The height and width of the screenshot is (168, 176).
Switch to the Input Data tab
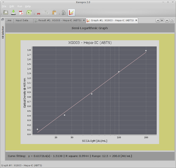pyautogui.click(x=22, y=20)
